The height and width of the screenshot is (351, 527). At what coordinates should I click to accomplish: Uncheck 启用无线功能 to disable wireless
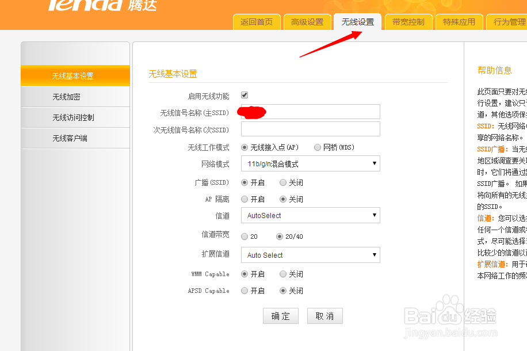(x=246, y=96)
